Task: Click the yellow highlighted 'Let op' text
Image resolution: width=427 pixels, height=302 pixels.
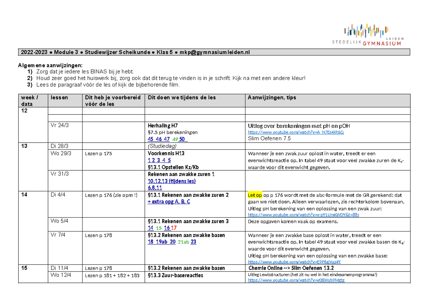Action: point(255,195)
